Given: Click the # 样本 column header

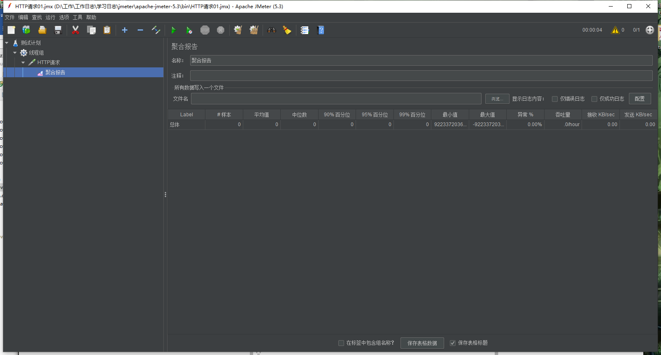Looking at the screenshot, I should (x=224, y=115).
